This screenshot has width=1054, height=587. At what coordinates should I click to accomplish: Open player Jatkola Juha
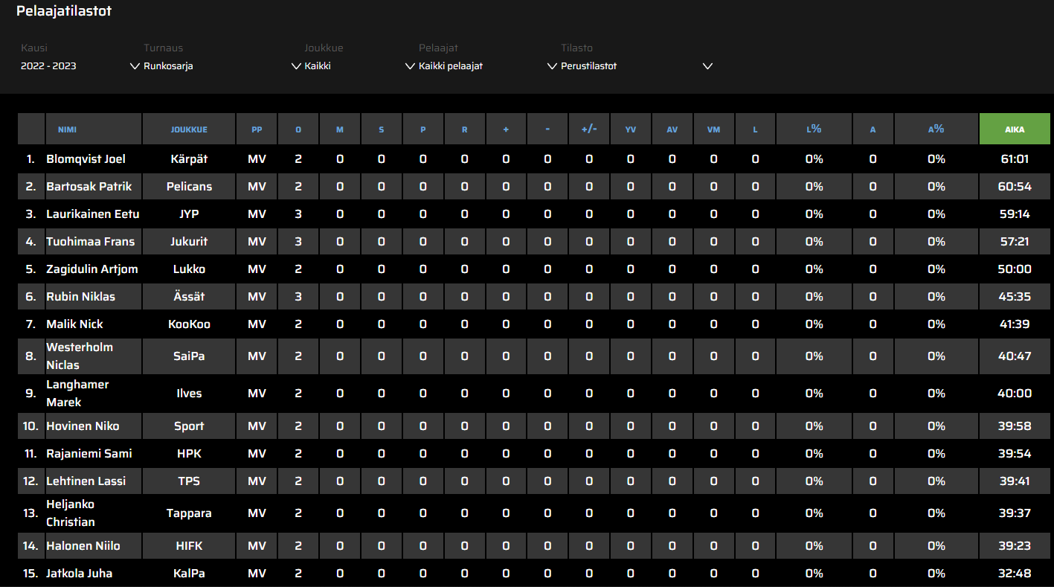80,574
